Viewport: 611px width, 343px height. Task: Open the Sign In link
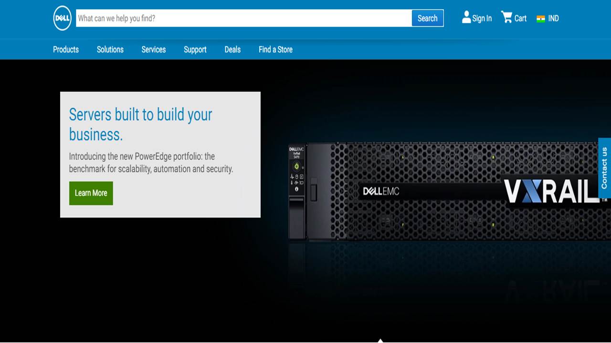tap(482, 19)
